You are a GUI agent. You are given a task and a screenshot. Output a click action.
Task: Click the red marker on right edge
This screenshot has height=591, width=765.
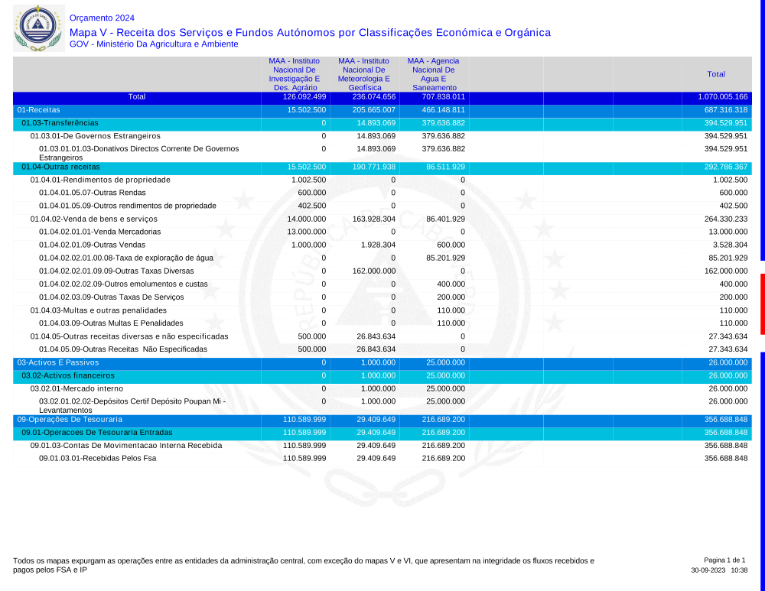coord(762,304)
